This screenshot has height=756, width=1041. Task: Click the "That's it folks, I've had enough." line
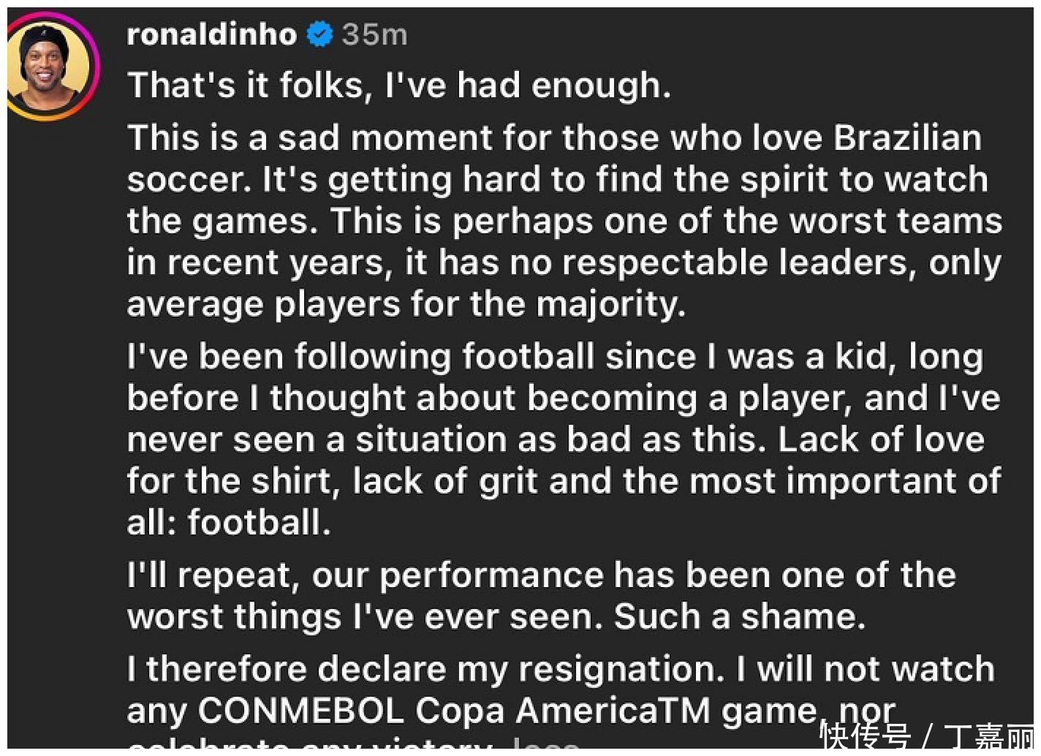399,85
